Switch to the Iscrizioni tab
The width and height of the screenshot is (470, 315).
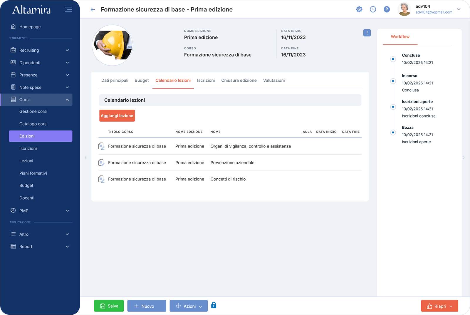(x=206, y=81)
